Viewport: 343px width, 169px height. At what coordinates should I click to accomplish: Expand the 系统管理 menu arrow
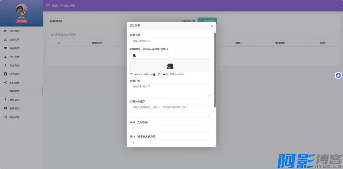[37, 82]
